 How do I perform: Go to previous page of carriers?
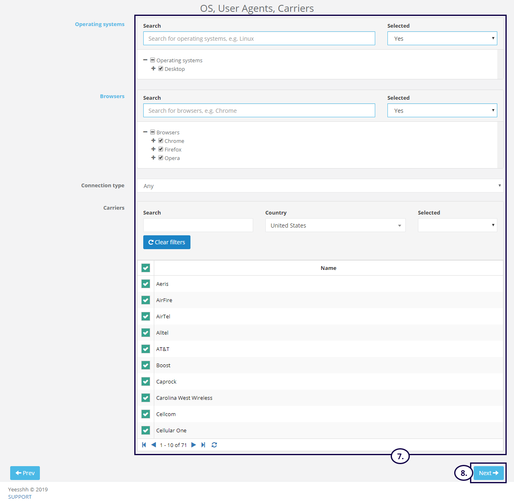(153, 445)
